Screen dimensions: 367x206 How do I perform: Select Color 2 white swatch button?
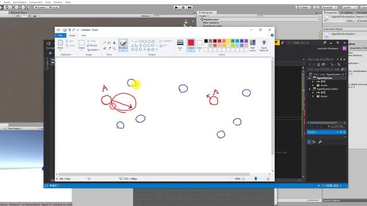click(x=199, y=45)
